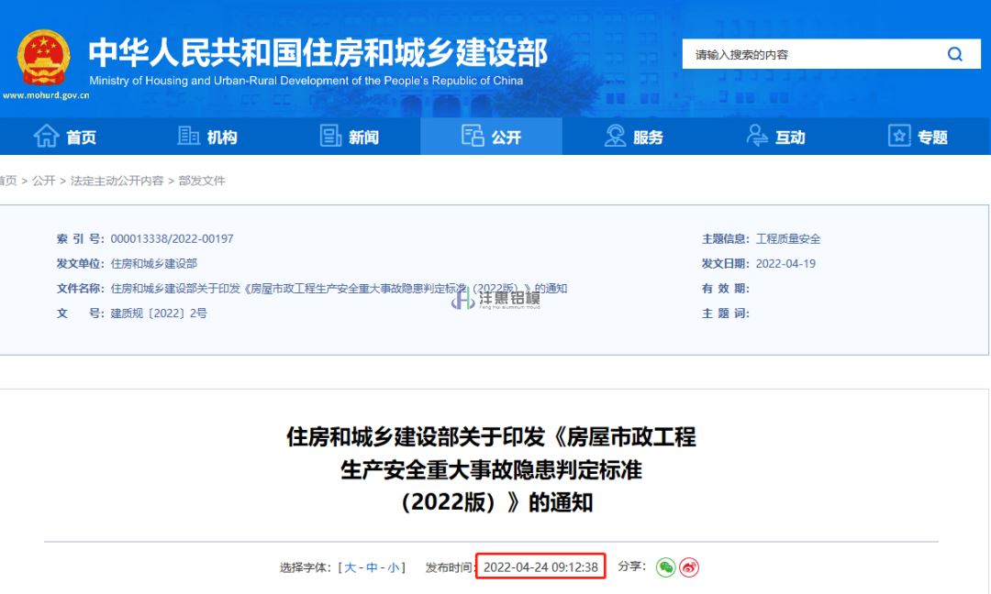Image resolution: width=991 pixels, height=594 pixels.
Task: Share article via Weibo icon
Action: (689, 567)
